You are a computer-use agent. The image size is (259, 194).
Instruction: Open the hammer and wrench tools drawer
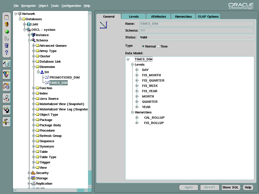7,122
